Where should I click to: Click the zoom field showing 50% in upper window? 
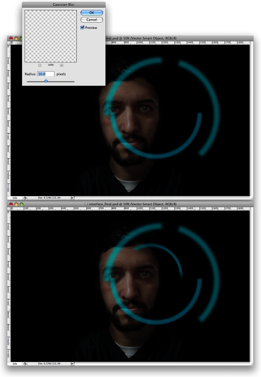click(15, 198)
